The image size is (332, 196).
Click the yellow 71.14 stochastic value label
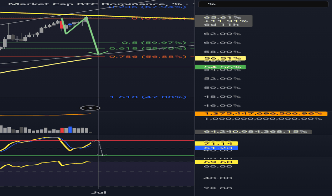pos(216,144)
